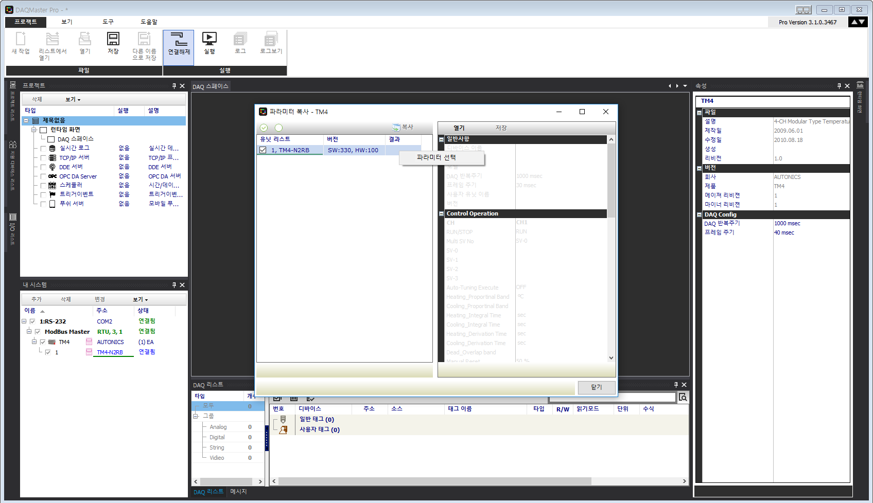This screenshot has height=503, width=873.
Task: Toggle the 1:RS-232 checkbox in my system
Action: (x=32, y=321)
